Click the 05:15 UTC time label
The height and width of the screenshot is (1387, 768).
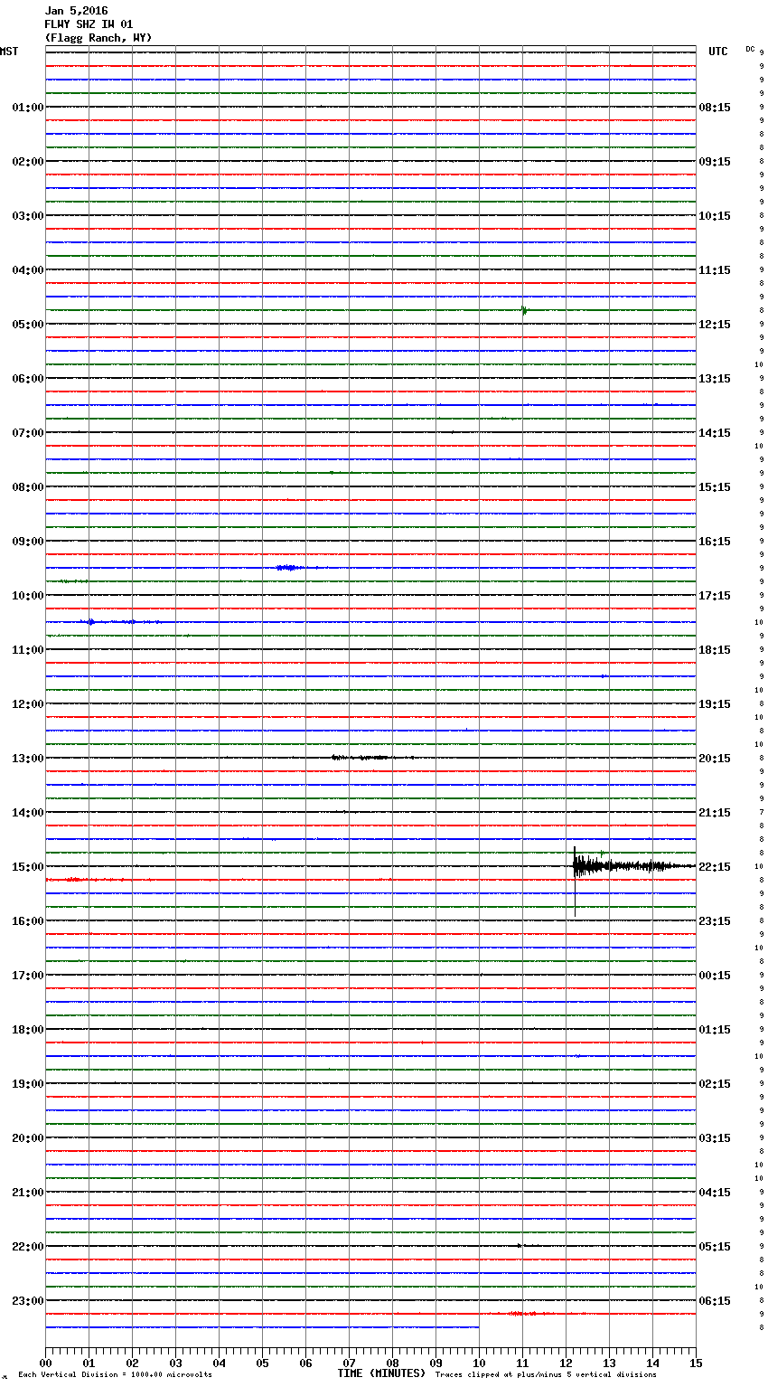(715, 1247)
